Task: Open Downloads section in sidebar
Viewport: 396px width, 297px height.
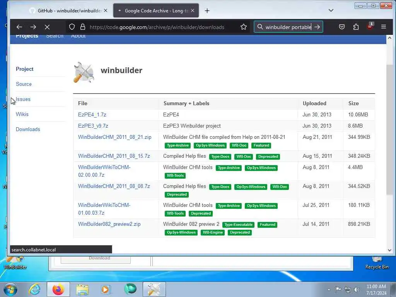Action: (28, 129)
